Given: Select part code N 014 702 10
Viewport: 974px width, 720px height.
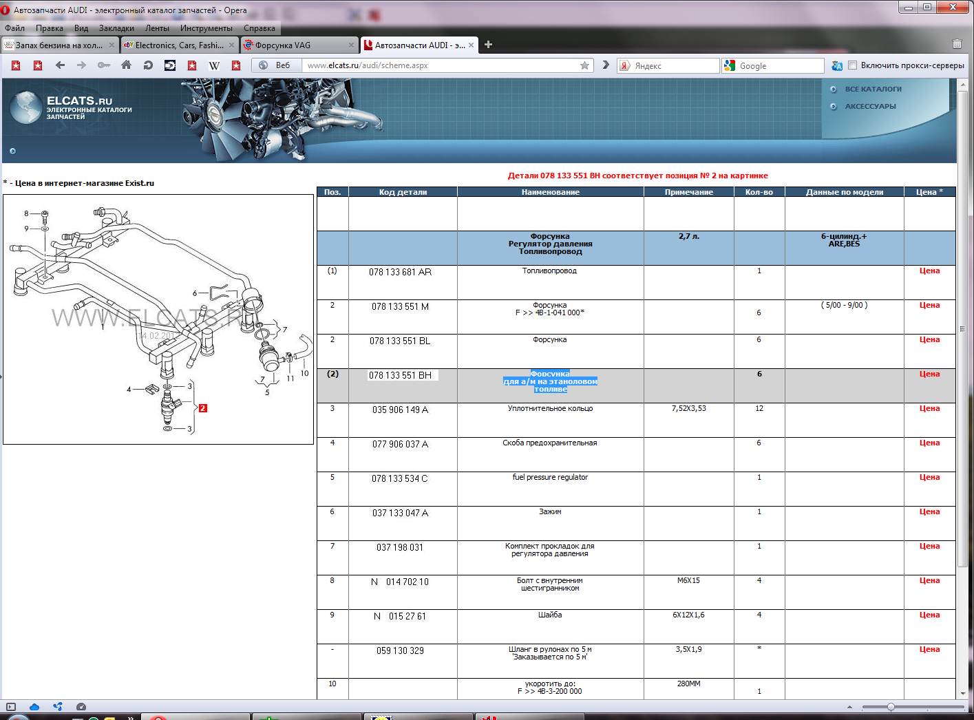Looking at the screenshot, I should (400, 582).
